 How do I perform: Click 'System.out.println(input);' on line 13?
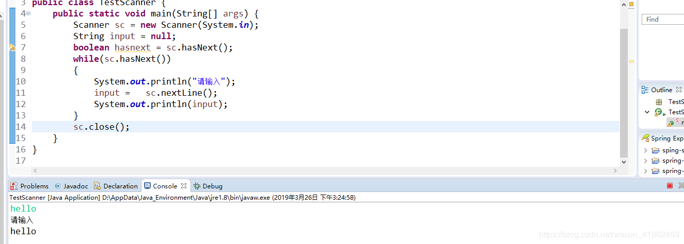tap(161, 104)
